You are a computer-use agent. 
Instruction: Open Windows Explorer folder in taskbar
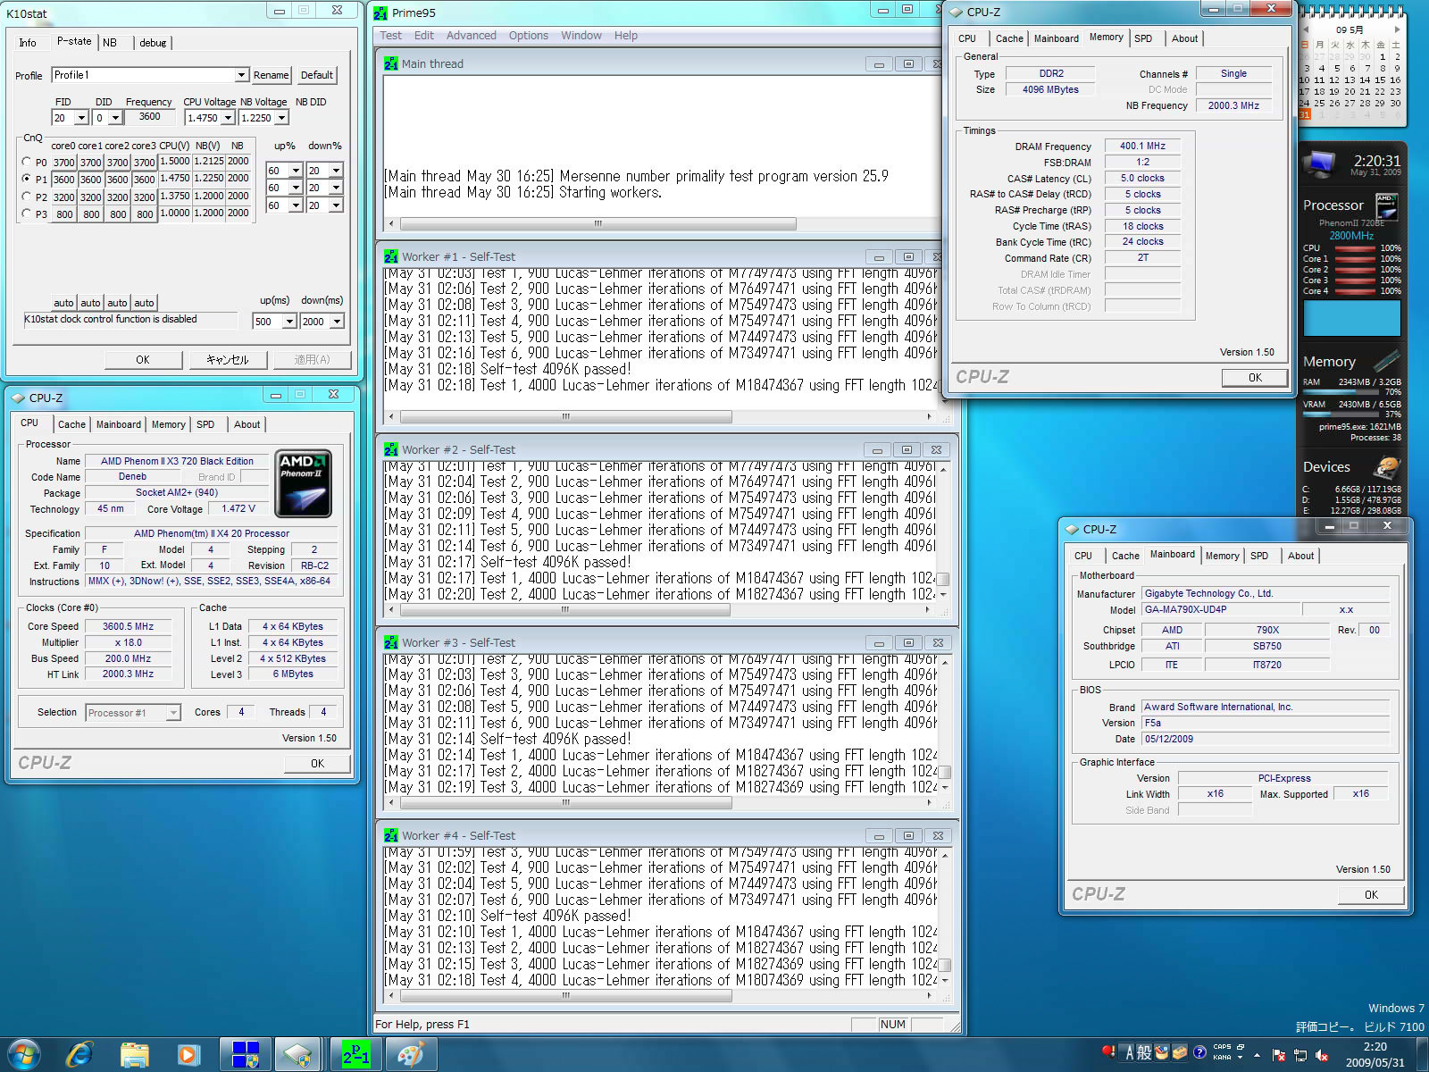(x=134, y=1054)
